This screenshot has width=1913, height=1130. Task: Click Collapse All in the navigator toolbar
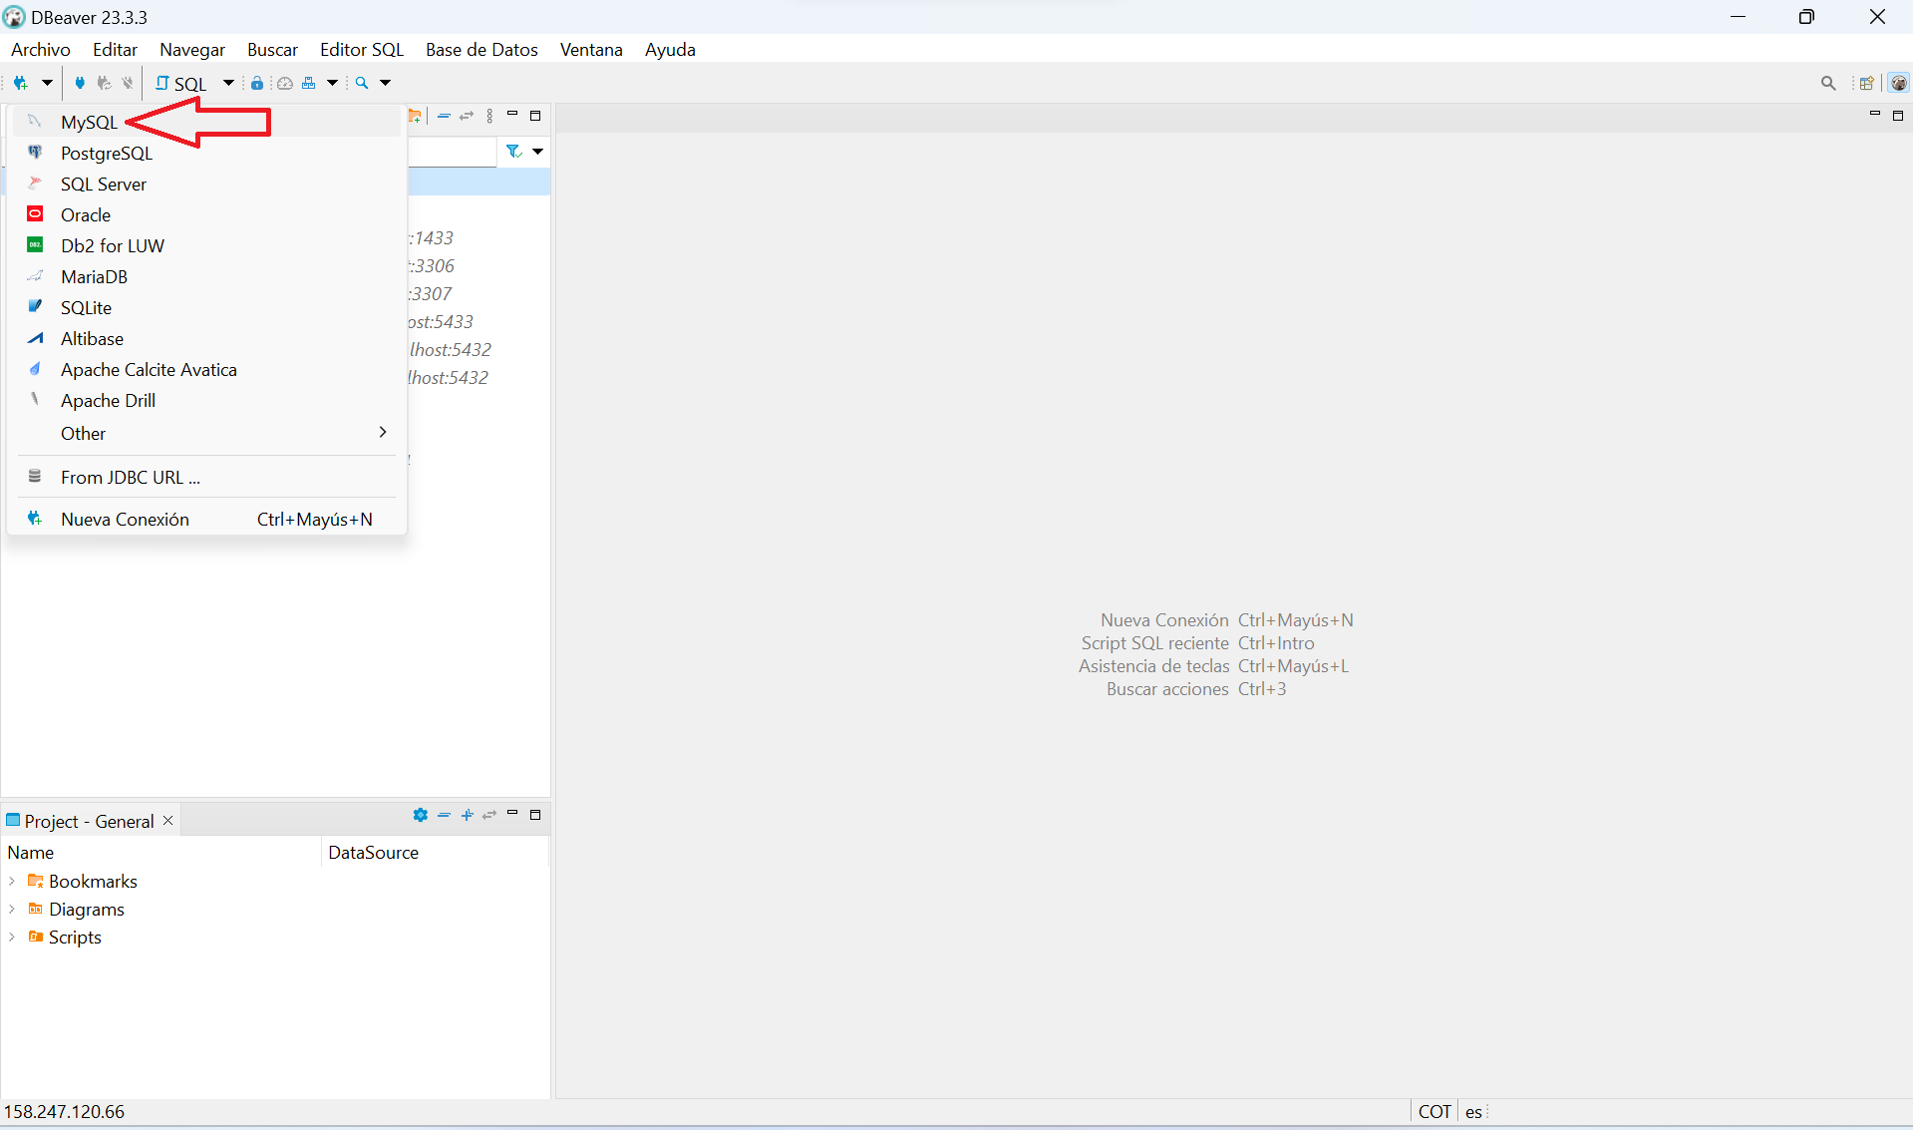444,117
